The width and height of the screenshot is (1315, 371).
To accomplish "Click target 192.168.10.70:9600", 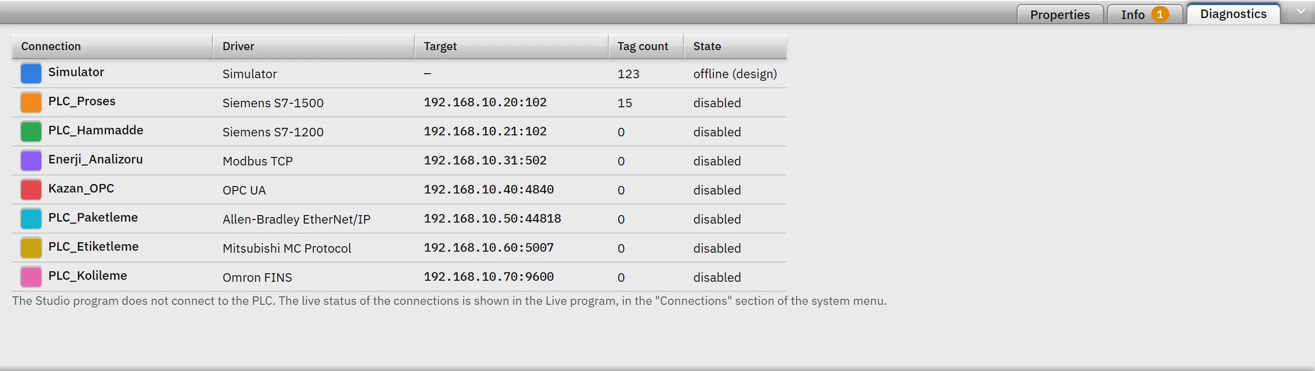I will pyautogui.click(x=489, y=277).
